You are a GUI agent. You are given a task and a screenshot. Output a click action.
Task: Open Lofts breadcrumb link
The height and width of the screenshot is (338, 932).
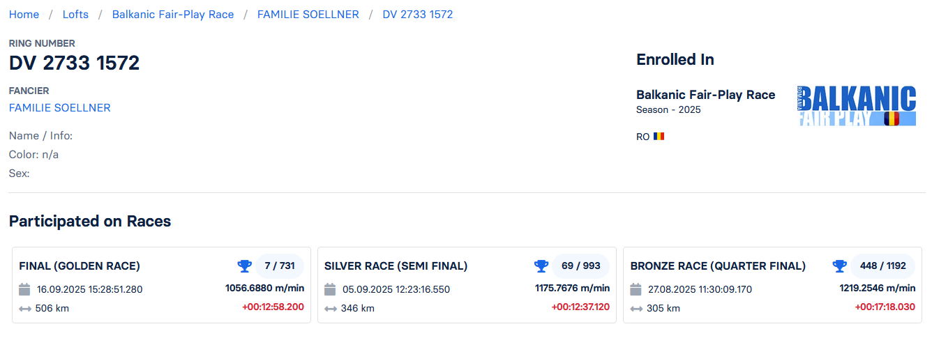click(75, 15)
